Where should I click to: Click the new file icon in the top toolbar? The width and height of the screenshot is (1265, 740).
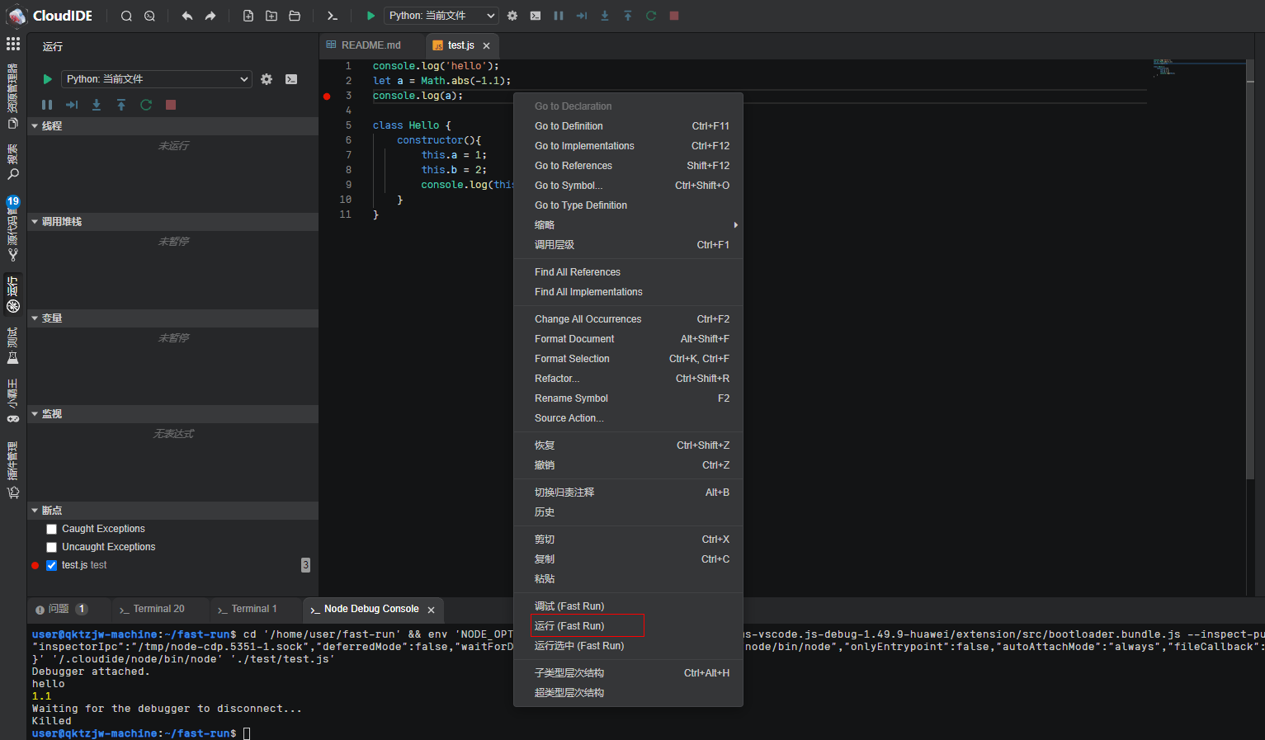[248, 16]
